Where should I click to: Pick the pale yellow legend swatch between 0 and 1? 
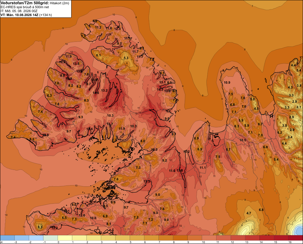click(x=65, y=238)
